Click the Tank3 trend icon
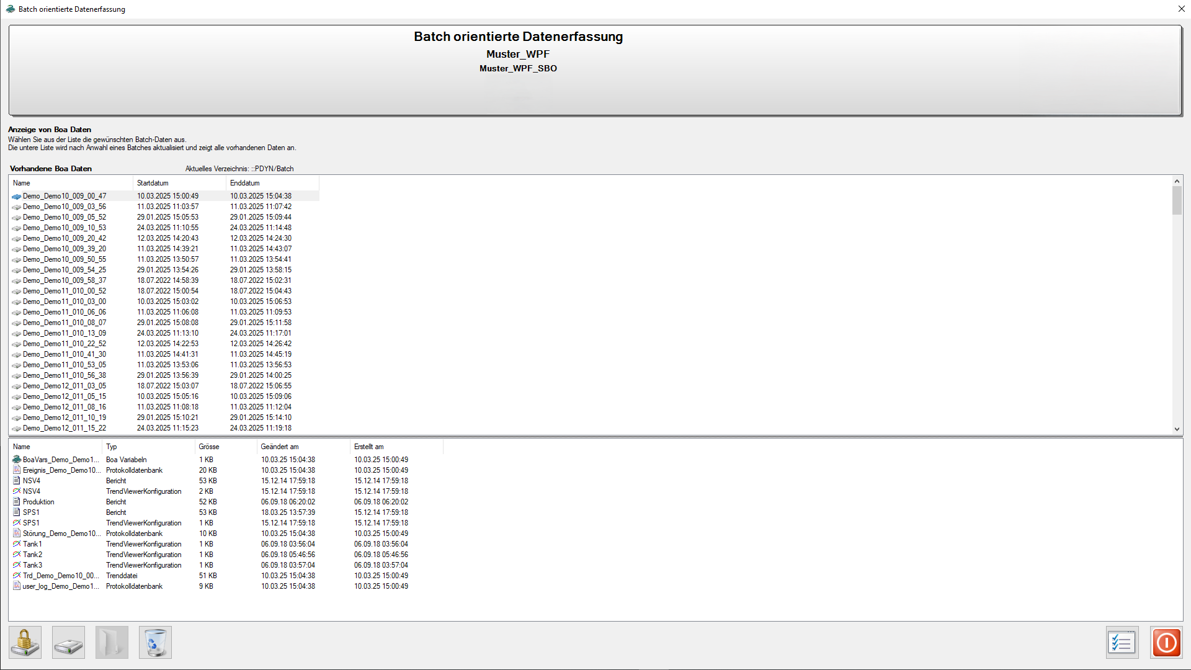This screenshot has height=670, width=1191. 17,565
